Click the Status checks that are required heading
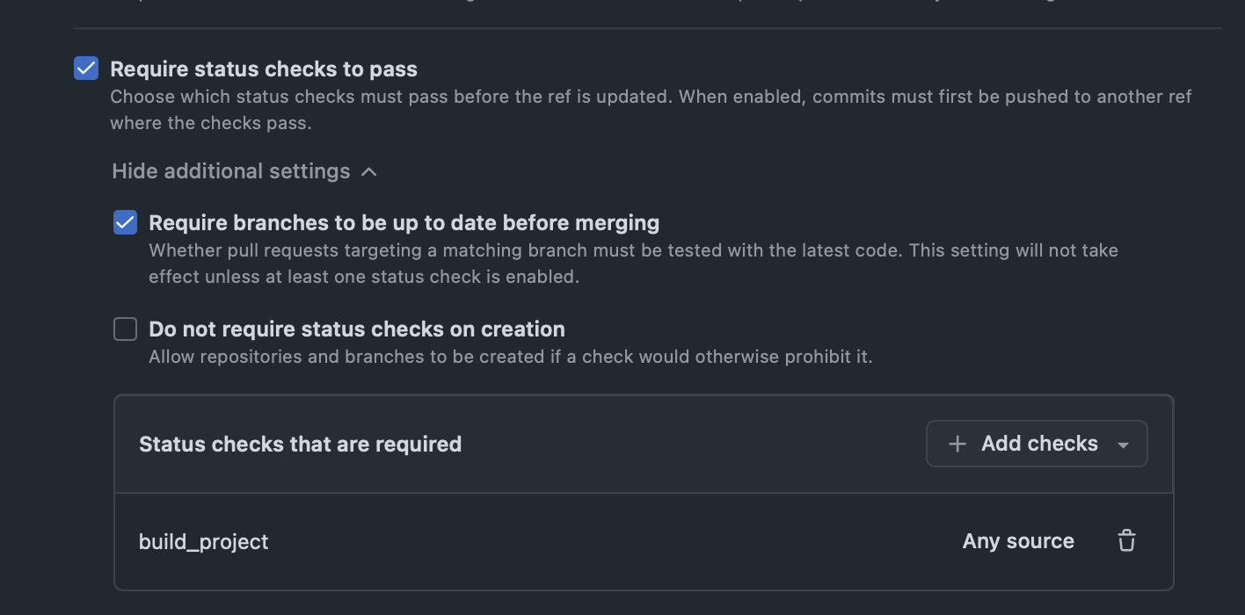 [300, 445]
